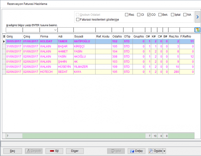201x156 pixels.
Task: Click the blue chevron arrow next to NA
Action: [x=197, y=17]
